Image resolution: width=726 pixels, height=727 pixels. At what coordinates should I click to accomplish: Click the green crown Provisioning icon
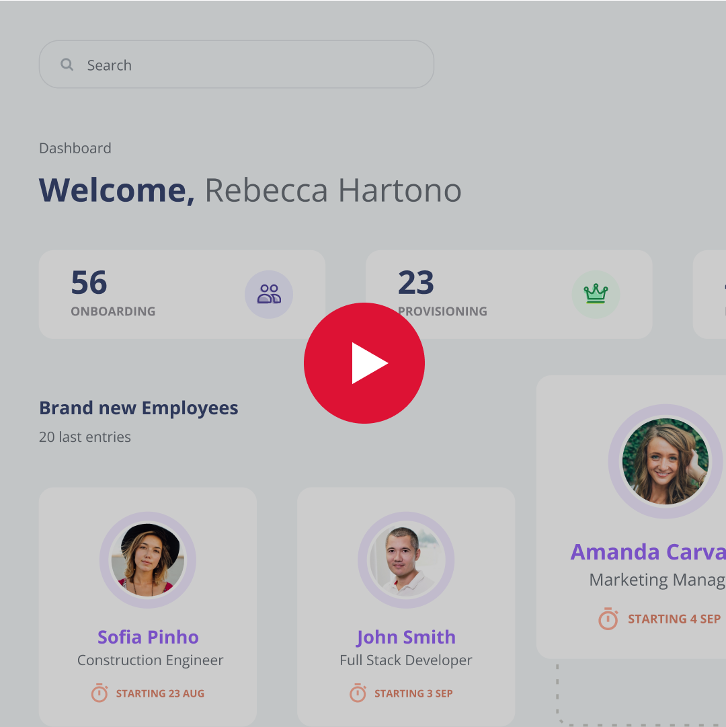[x=596, y=295]
